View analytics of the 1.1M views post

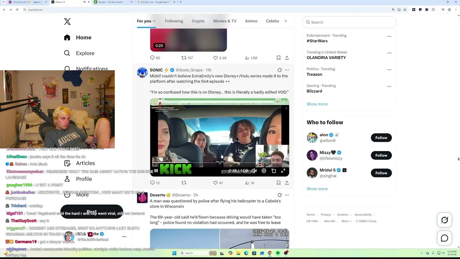tap(251, 58)
